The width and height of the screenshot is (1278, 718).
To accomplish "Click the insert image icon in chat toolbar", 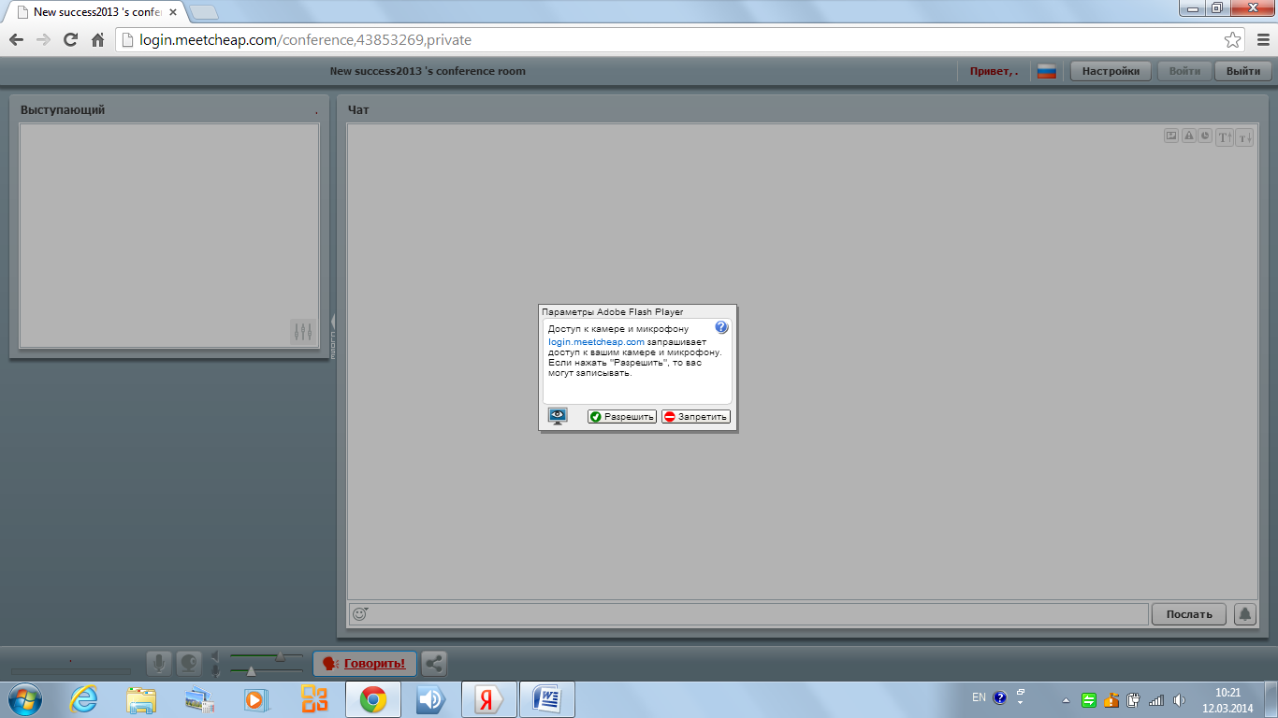I will click(1171, 136).
